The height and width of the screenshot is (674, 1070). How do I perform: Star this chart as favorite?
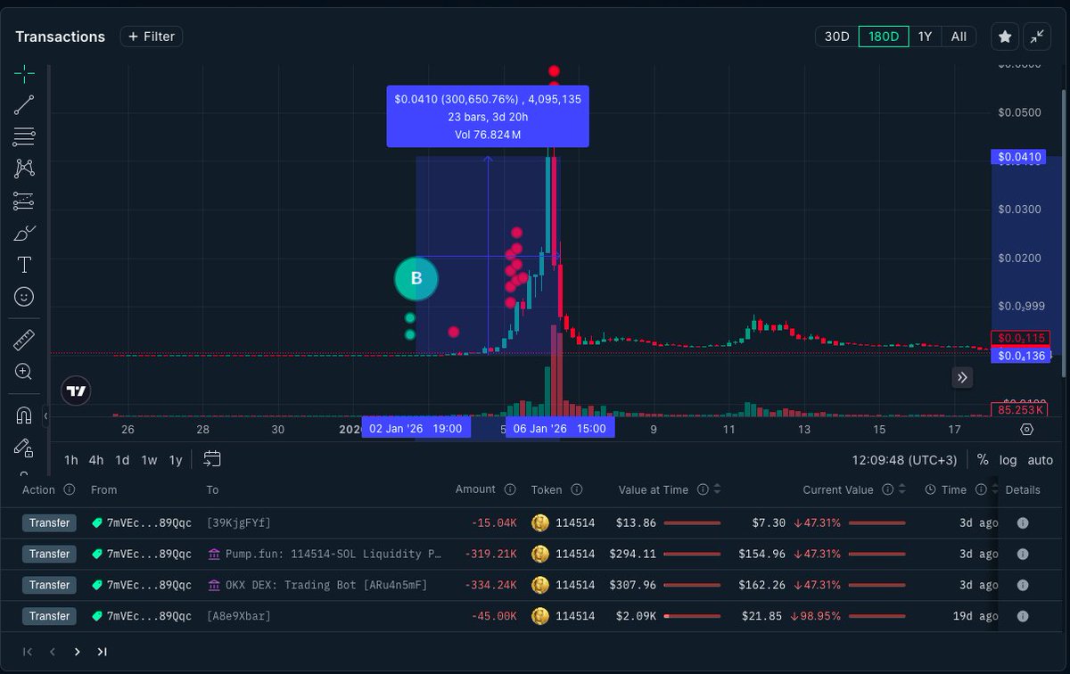point(1005,37)
